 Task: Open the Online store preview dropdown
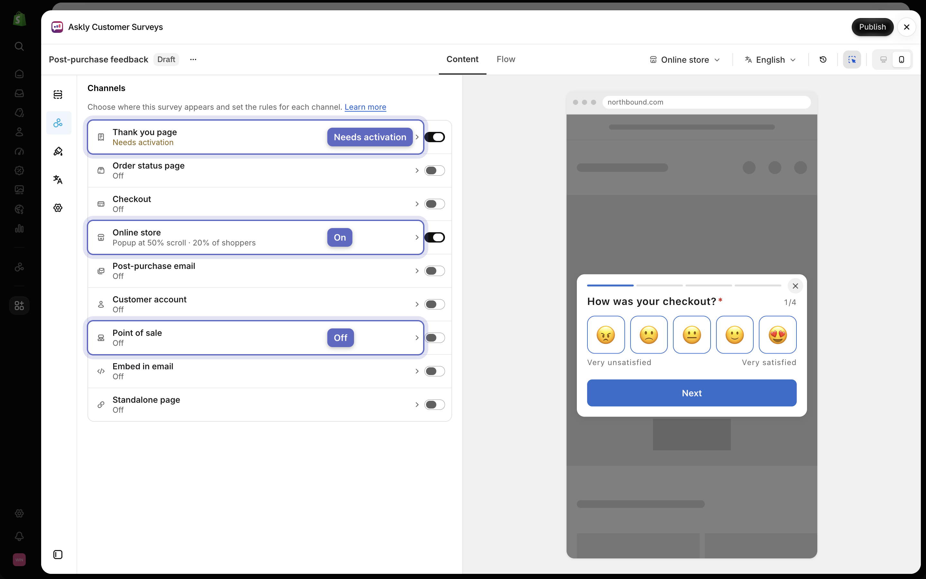click(685, 60)
